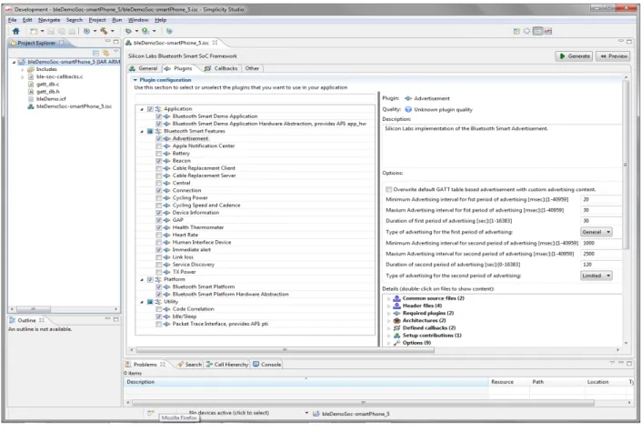641x432 pixels.
Task: Select bleDemo.icf file
Action: (51, 98)
